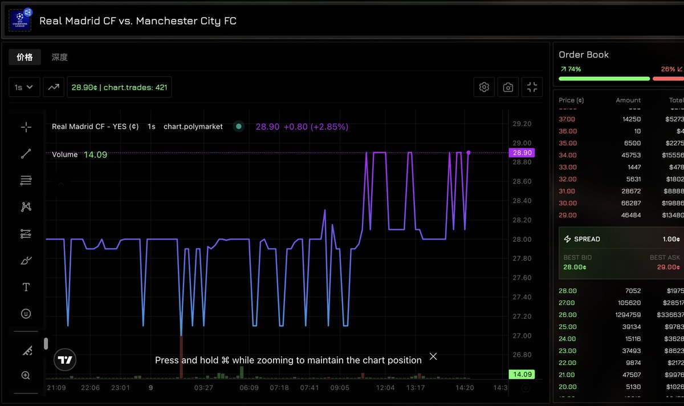Click the Real Madrid vs. Manchester City title
The height and width of the screenshot is (406, 684).
138,21
